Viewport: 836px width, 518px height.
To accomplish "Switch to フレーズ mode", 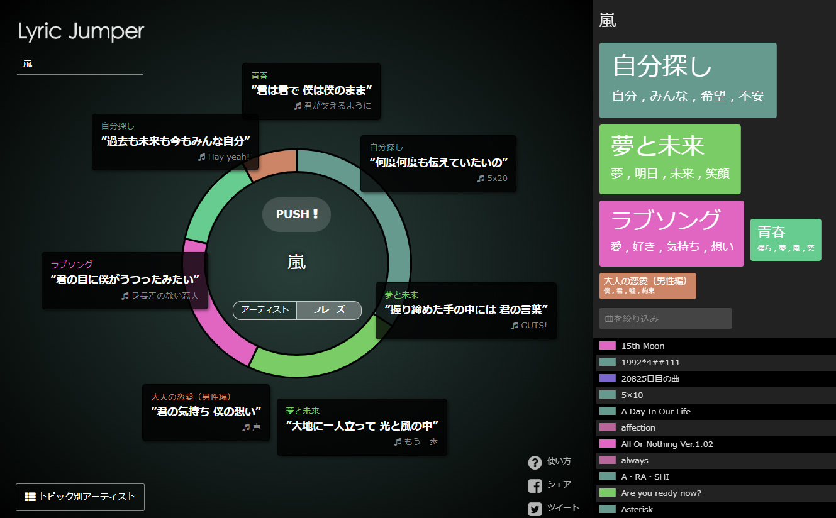I will (x=329, y=310).
